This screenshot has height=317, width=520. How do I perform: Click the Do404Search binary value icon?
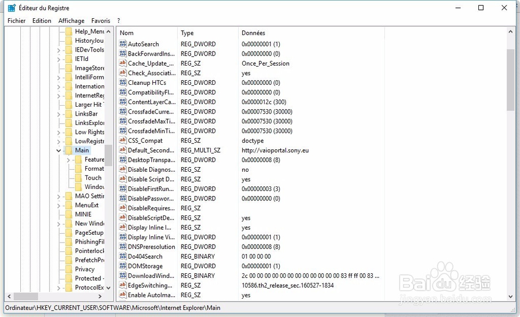123,256
